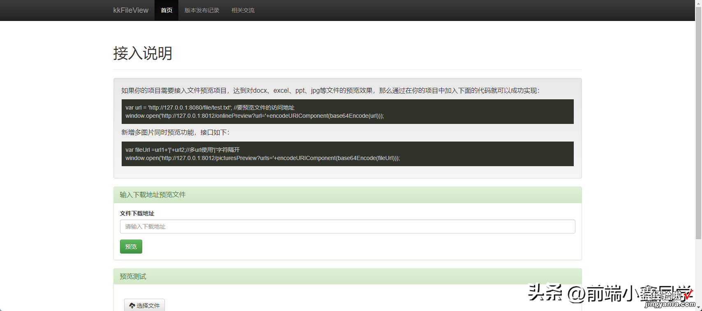This screenshot has width=702, height=311.
Task: Open 相关交流 in the navbar
Action: pos(243,10)
